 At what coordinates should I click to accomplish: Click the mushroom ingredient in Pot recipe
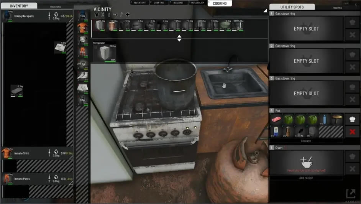338,120
